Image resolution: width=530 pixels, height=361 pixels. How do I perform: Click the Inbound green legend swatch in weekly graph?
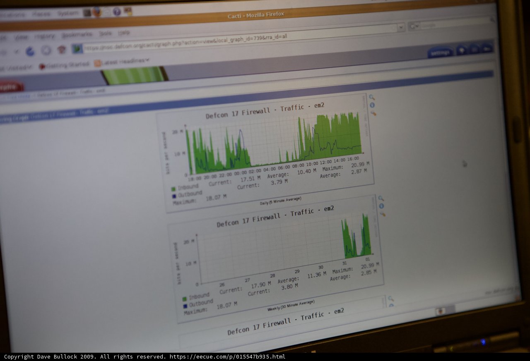(x=184, y=299)
